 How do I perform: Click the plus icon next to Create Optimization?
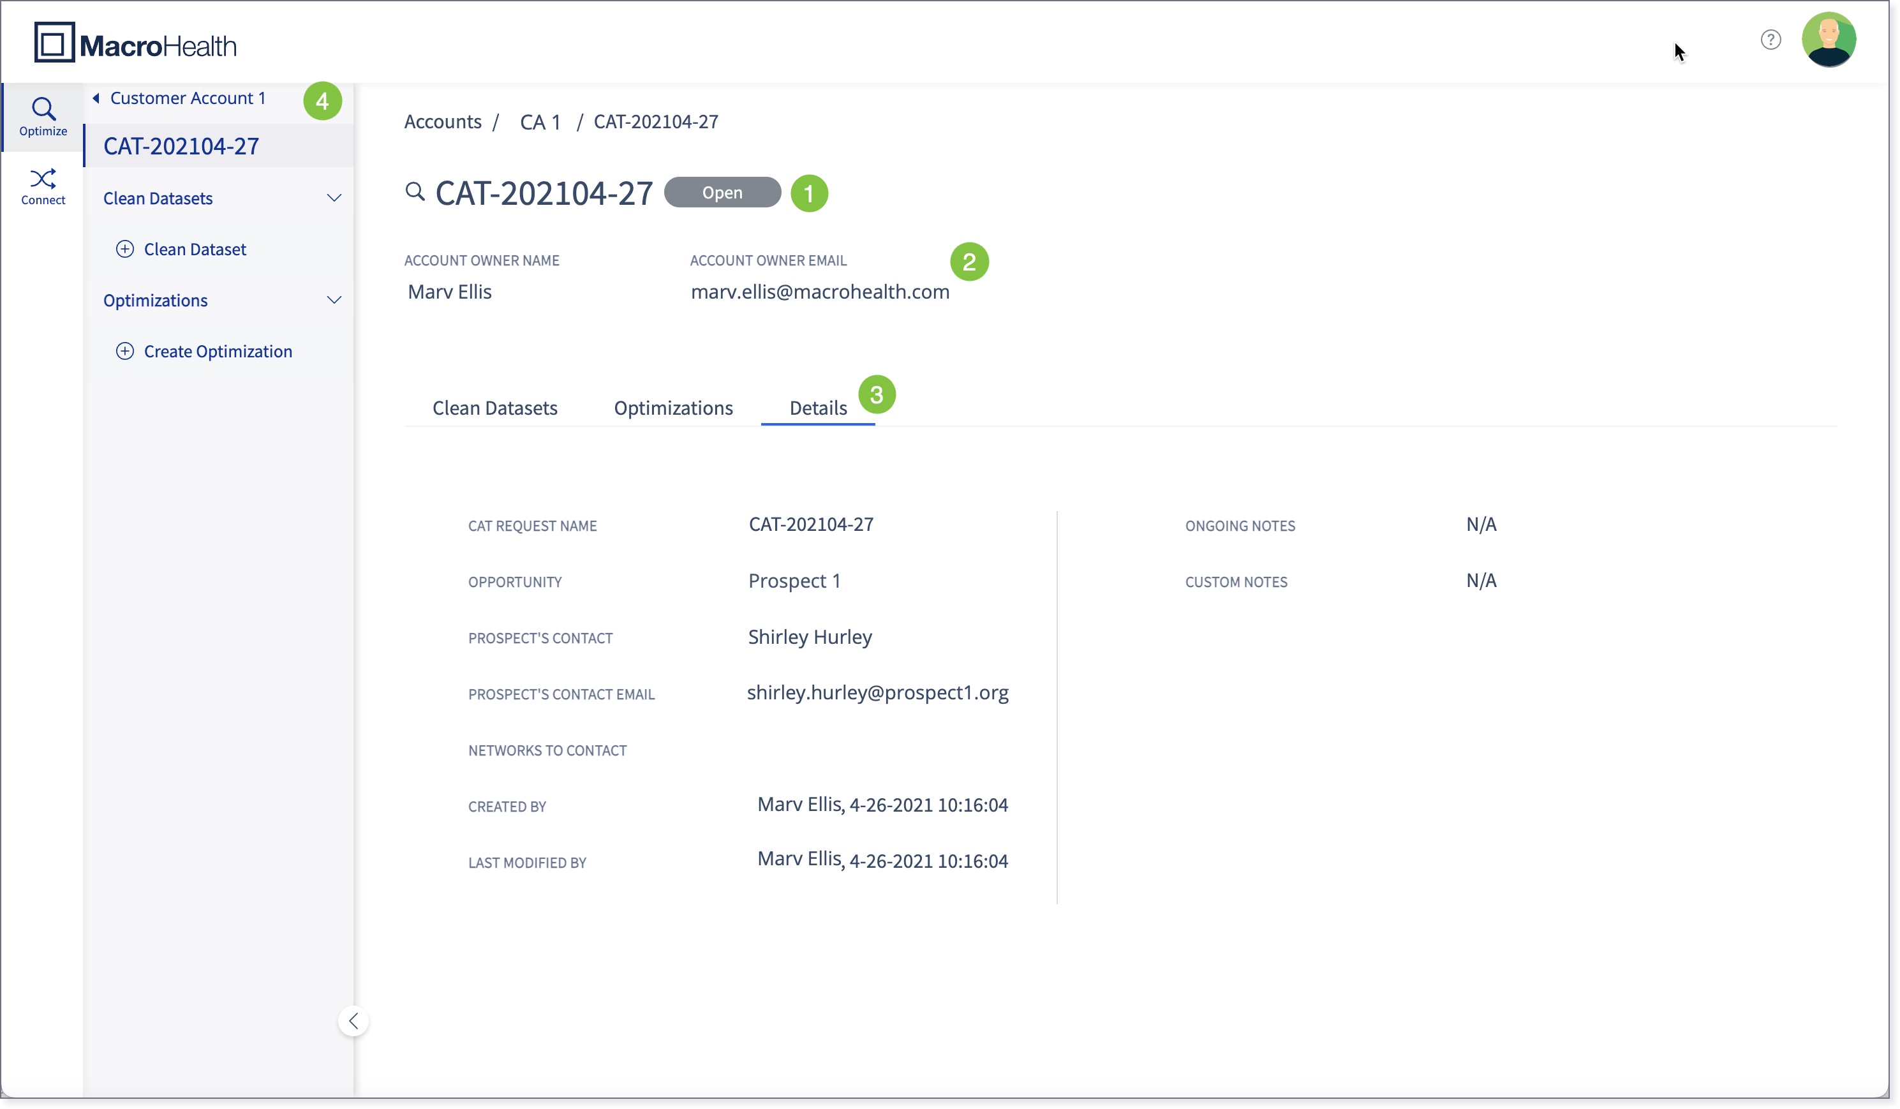[125, 352]
